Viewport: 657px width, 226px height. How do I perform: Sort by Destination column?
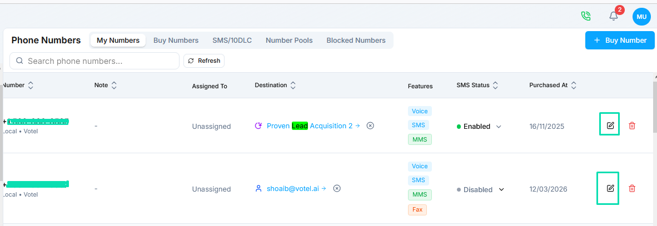click(x=293, y=86)
